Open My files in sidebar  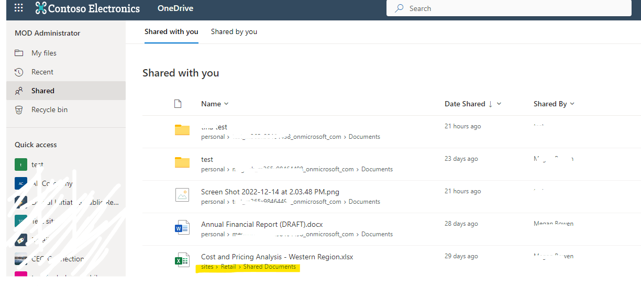[66, 53]
